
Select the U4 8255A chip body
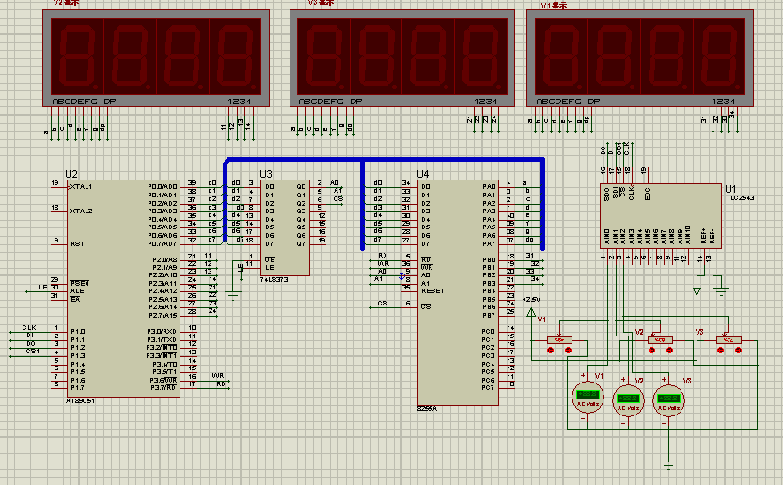click(x=458, y=292)
